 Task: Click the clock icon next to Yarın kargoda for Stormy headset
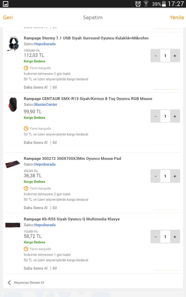[x=26, y=68]
